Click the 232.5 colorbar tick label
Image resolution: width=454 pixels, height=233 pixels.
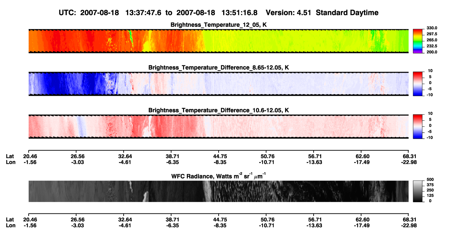pos(432,46)
